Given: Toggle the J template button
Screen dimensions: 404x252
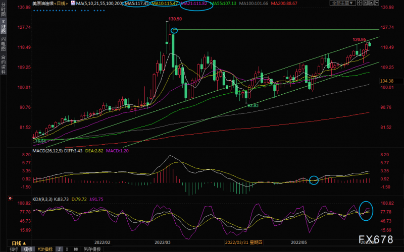Looking at the screenshot, I should point(59,249).
